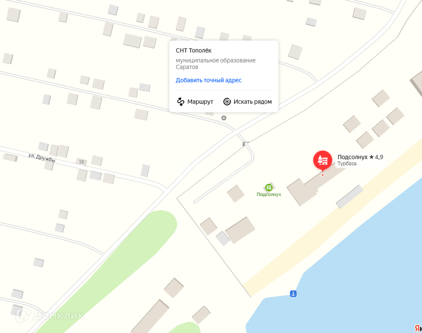Click the Маршрут button
Viewport: 422px width, 333px height.
point(195,102)
